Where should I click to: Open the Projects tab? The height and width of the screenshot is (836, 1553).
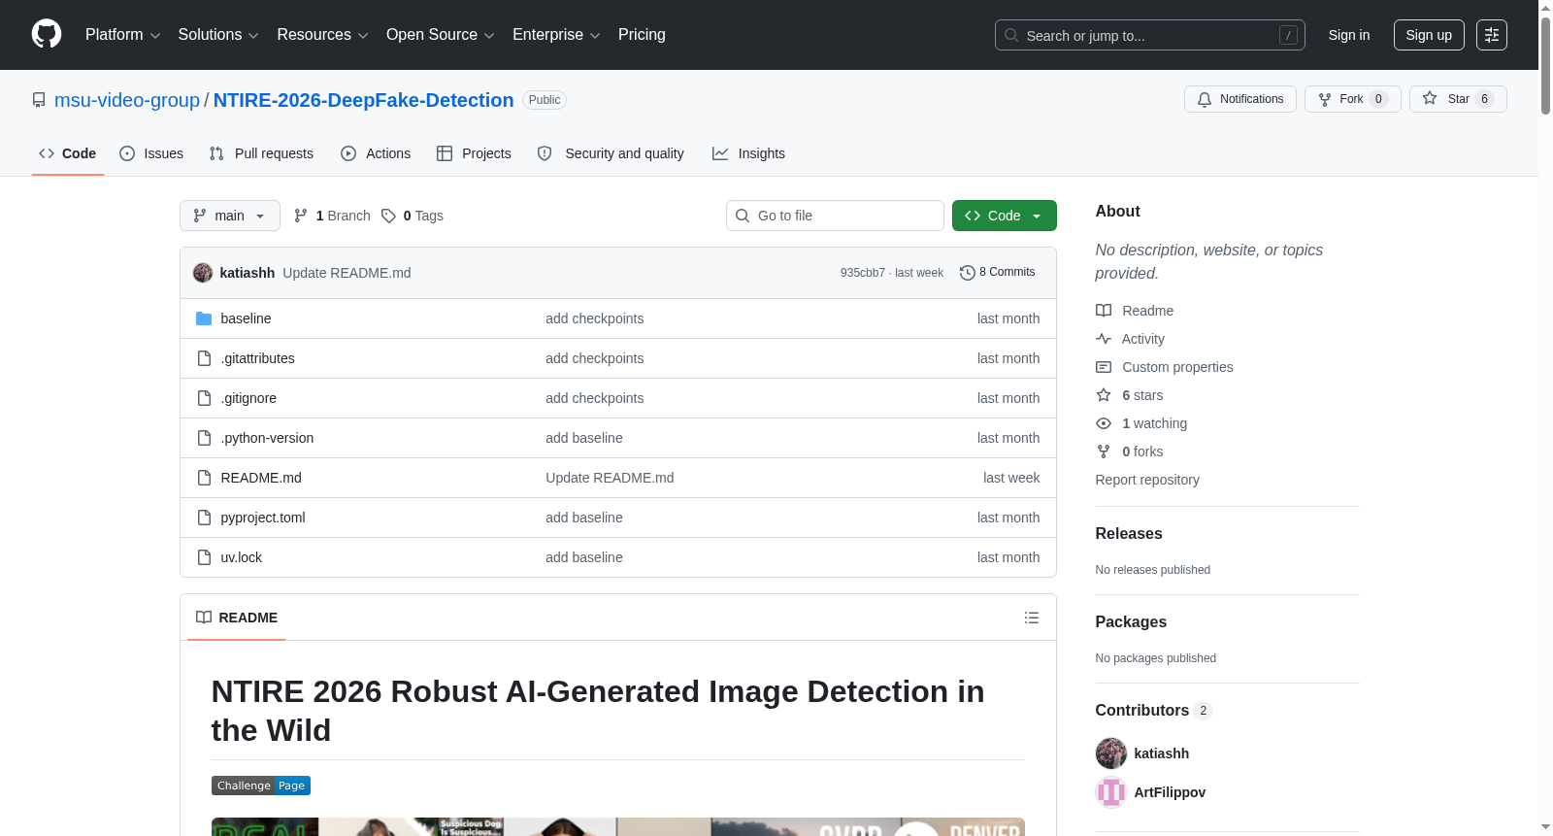474,153
